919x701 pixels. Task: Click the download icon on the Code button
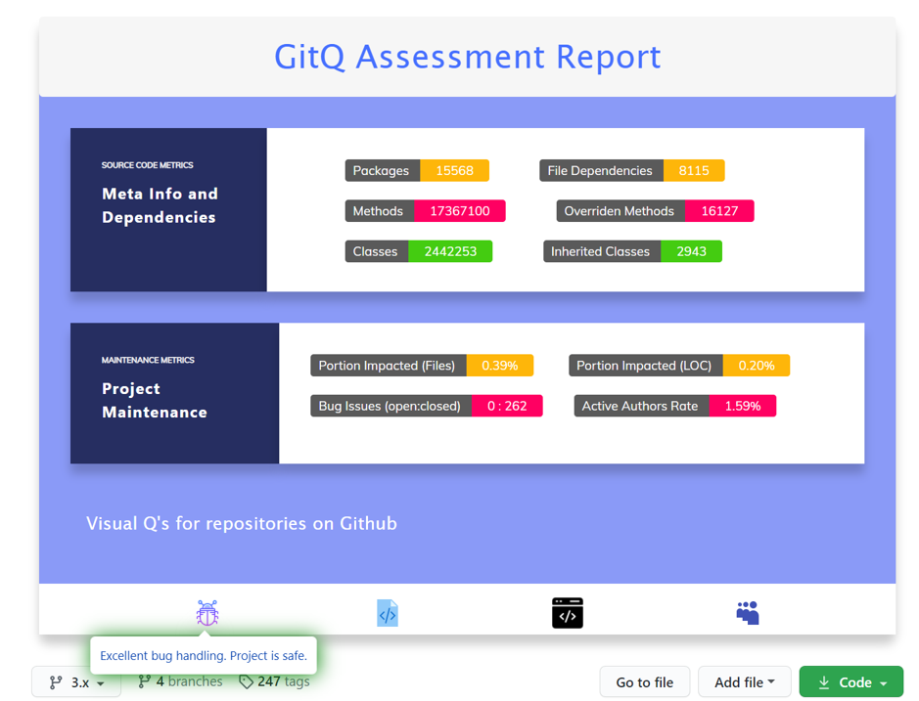tap(825, 681)
